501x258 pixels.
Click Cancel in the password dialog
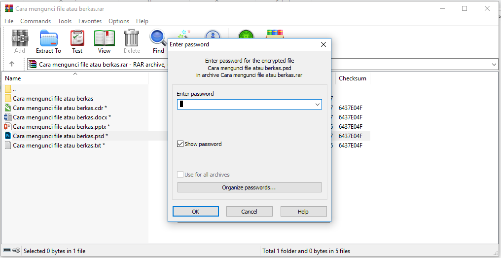(x=249, y=211)
